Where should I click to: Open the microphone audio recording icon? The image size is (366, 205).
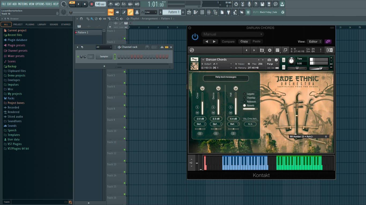[x=249, y=4]
